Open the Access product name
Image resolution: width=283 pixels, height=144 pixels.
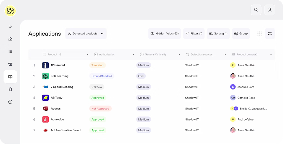[56, 108]
